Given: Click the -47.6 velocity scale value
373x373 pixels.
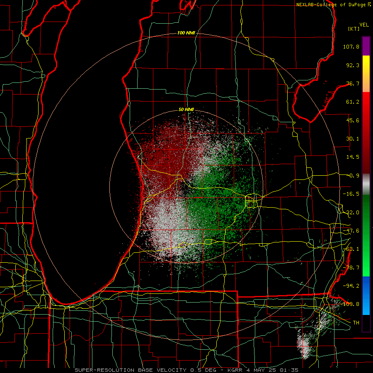Looking at the screenshot, I should click(351, 231).
